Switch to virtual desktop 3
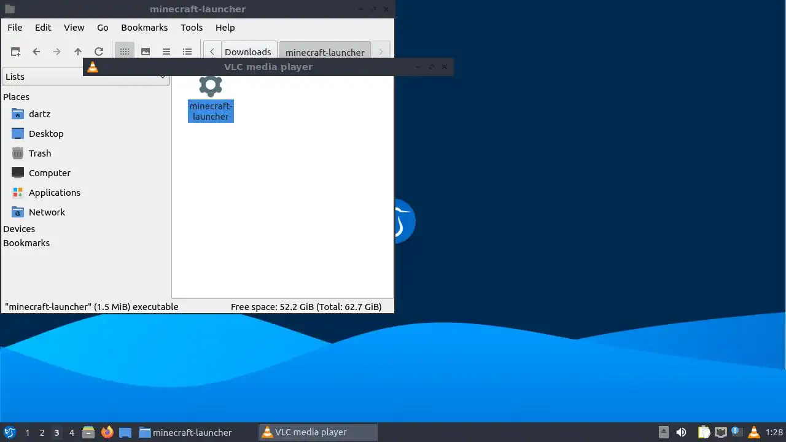The height and width of the screenshot is (442, 786). point(56,433)
